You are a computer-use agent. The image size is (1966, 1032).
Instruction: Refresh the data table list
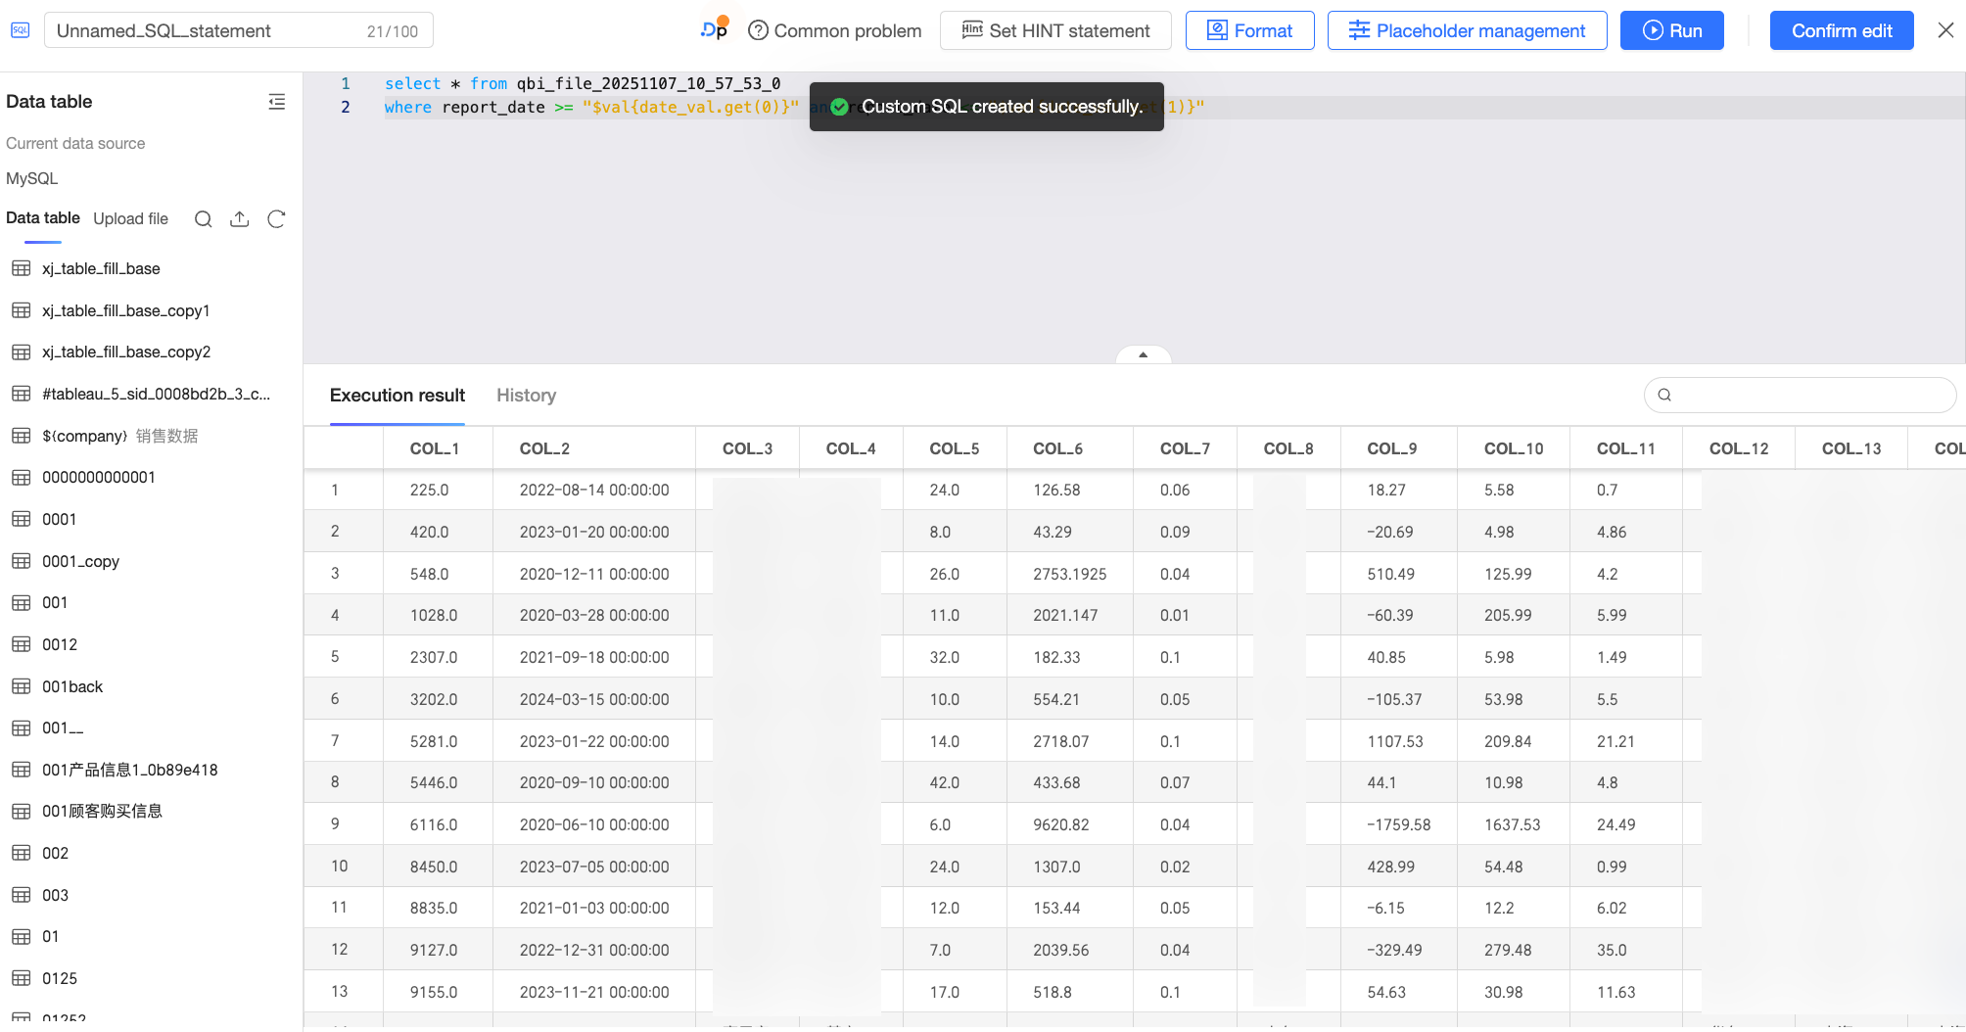click(x=276, y=219)
